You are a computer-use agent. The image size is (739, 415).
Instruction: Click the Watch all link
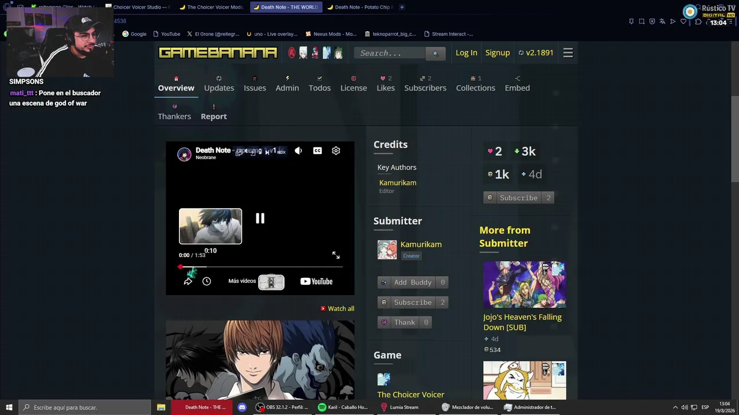[338, 309]
